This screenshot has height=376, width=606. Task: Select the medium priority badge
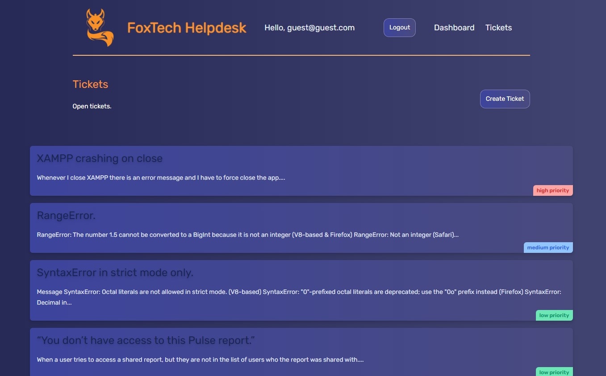pos(548,248)
